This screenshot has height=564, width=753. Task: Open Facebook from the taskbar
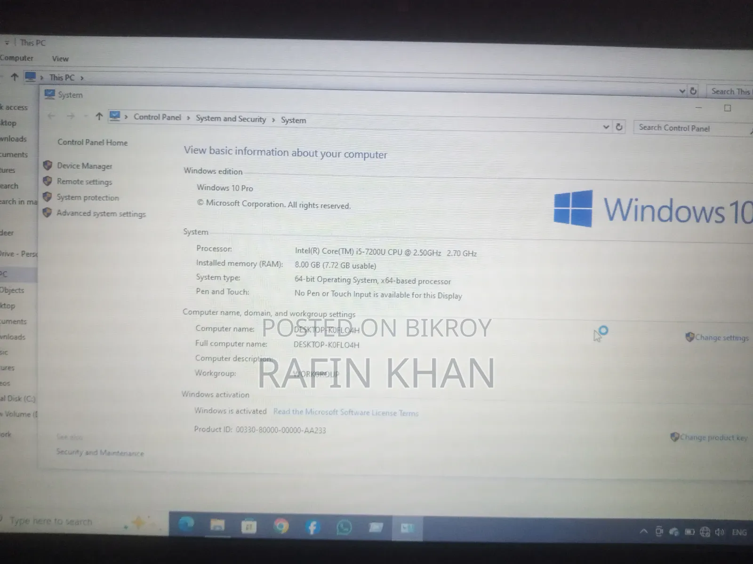pyautogui.click(x=312, y=527)
